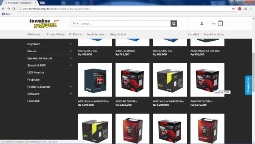The height and width of the screenshot is (144, 255).
Task: Click the site info icon in address bar
Action: [20, 9]
